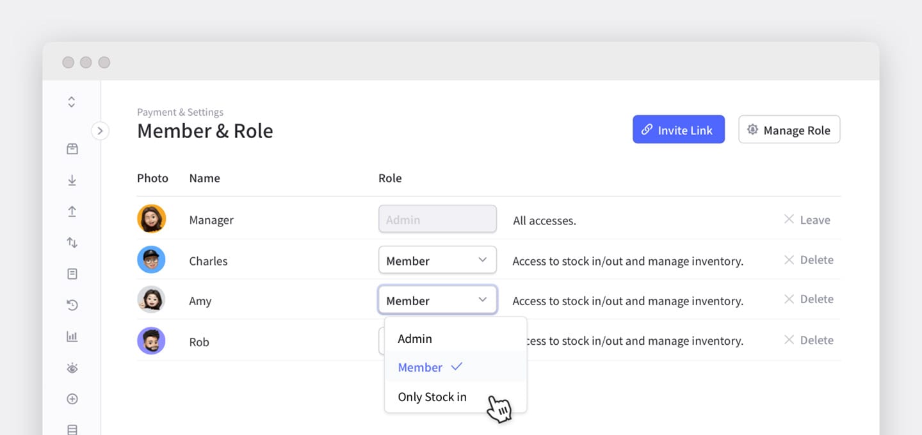View history via the clock icon
922x435 pixels.
pos(72,305)
